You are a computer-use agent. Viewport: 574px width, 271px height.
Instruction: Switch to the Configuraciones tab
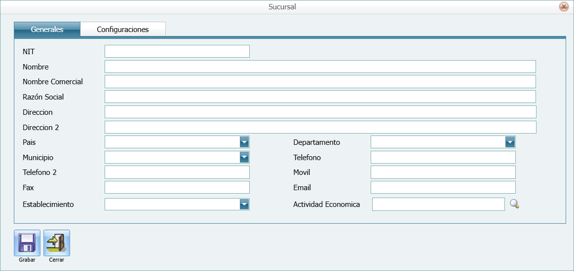tap(123, 30)
